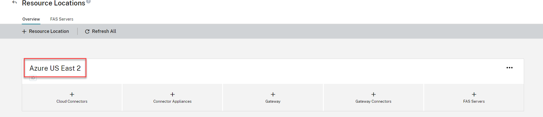Click the plus icon in the FAS Servers tile

474,94
